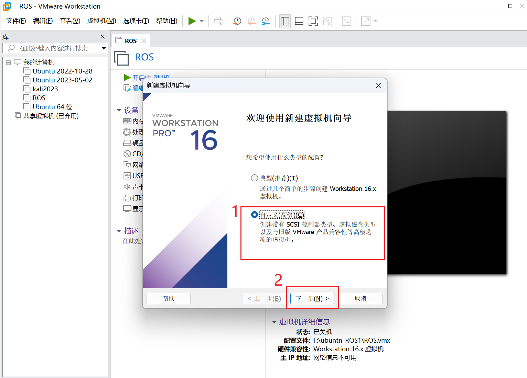Click the 已关机 status text
The width and height of the screenshot is (527, 378).
pos(323,332)
